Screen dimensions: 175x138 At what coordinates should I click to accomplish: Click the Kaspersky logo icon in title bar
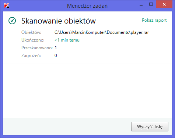pyautogui.click(x=7, y=6)
